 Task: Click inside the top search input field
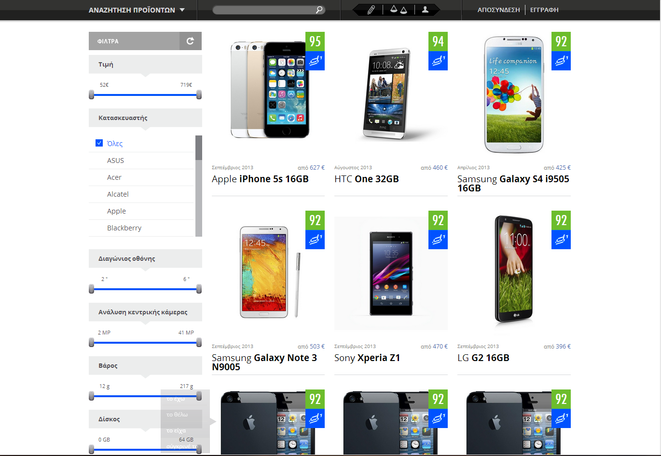(x=264, y=10)
